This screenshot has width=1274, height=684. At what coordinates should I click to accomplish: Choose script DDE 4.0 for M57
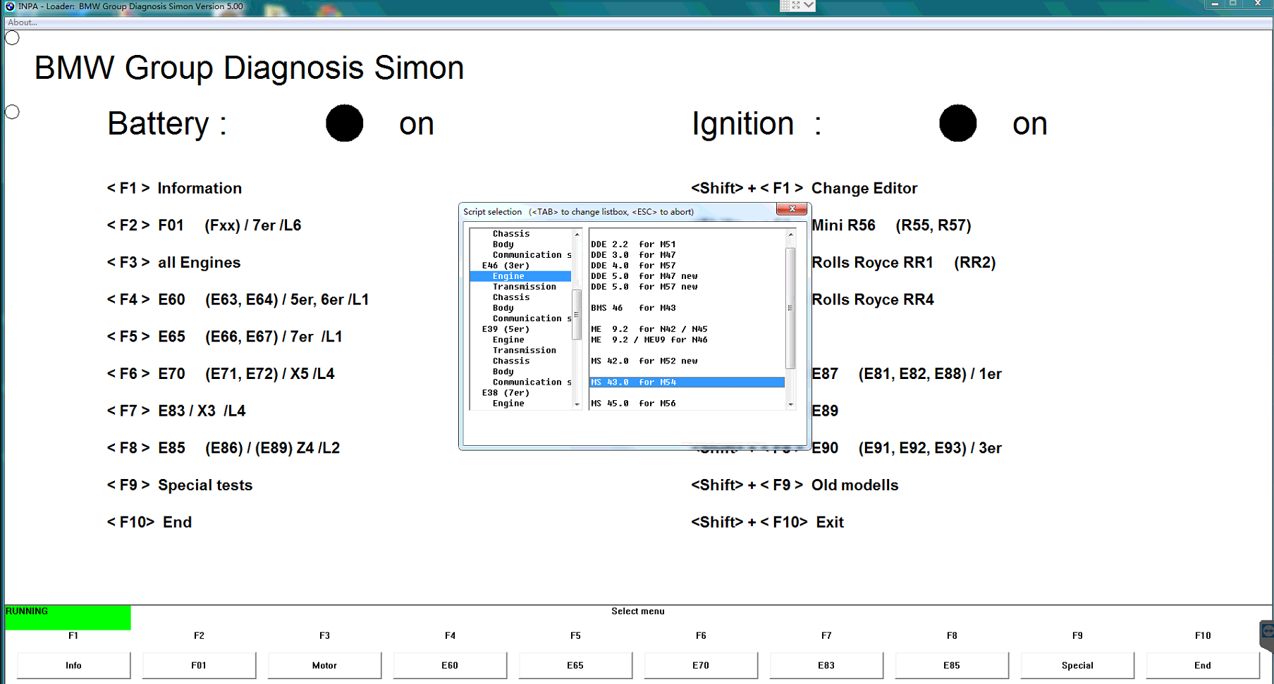pyautogui.click(x=633, y=266)
